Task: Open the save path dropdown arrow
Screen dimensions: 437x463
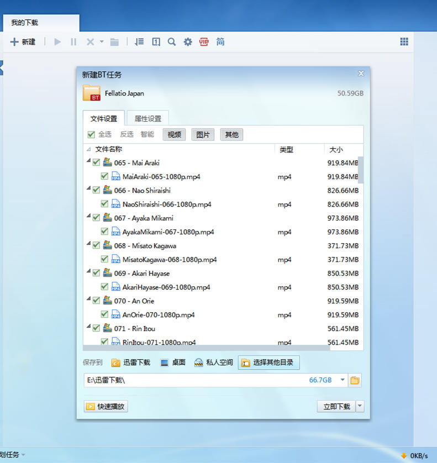Action: click(343, 380)
